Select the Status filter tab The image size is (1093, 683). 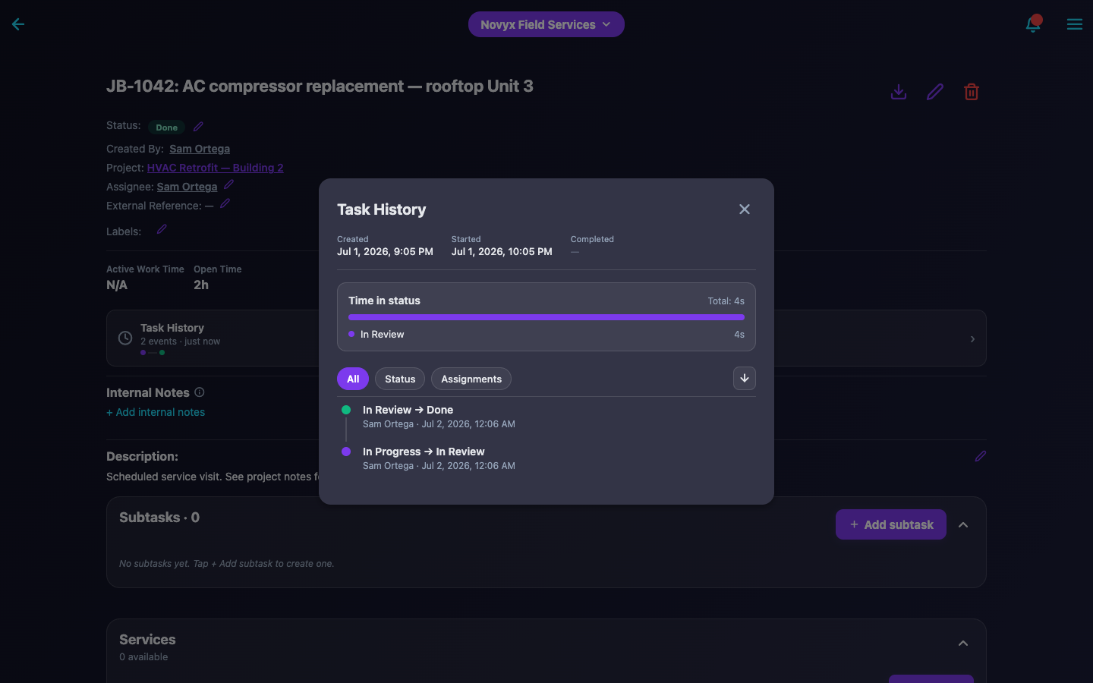pyautogui.click(x=400, y=379)
